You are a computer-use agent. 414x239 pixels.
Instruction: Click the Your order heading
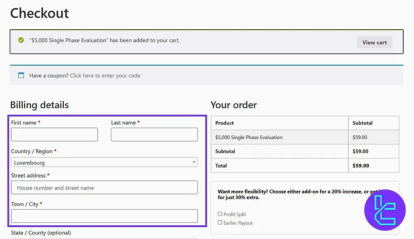pos(233,105)
